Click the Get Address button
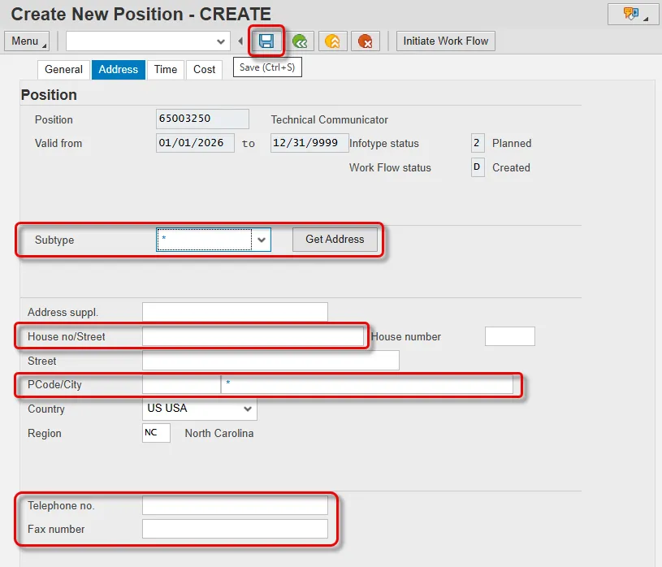 tap(335, 240)
